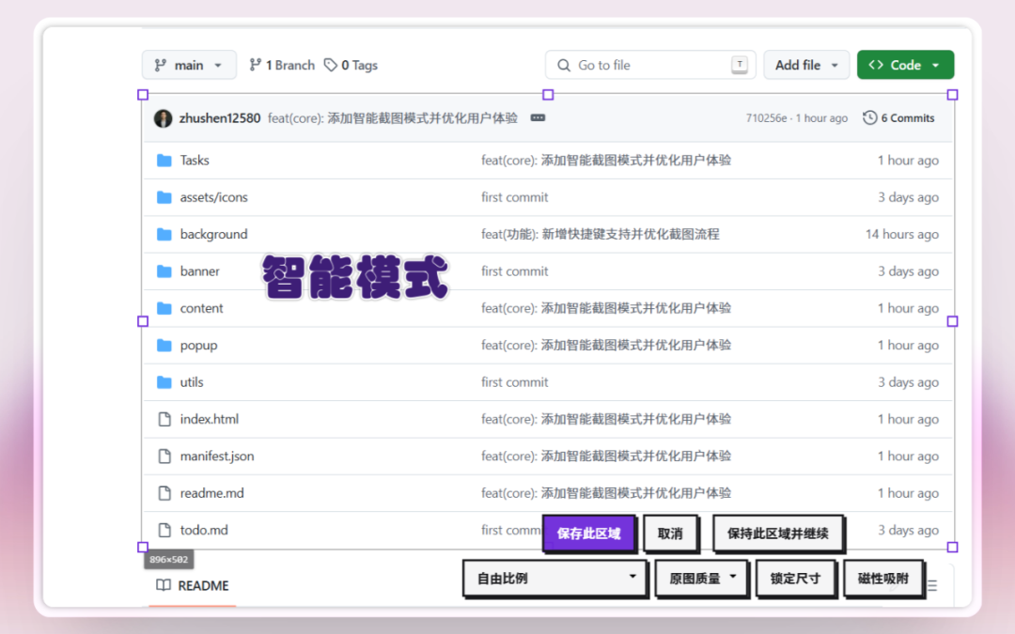Open first commit message in utils row
The height and width of the screenshot is (634, 1015).
point(515,382)
